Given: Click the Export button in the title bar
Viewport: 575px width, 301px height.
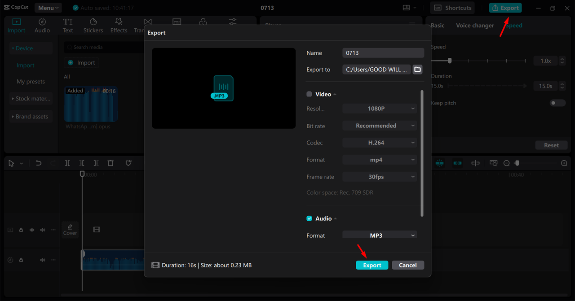Looking at the screenshot, I should pos(505,8).
